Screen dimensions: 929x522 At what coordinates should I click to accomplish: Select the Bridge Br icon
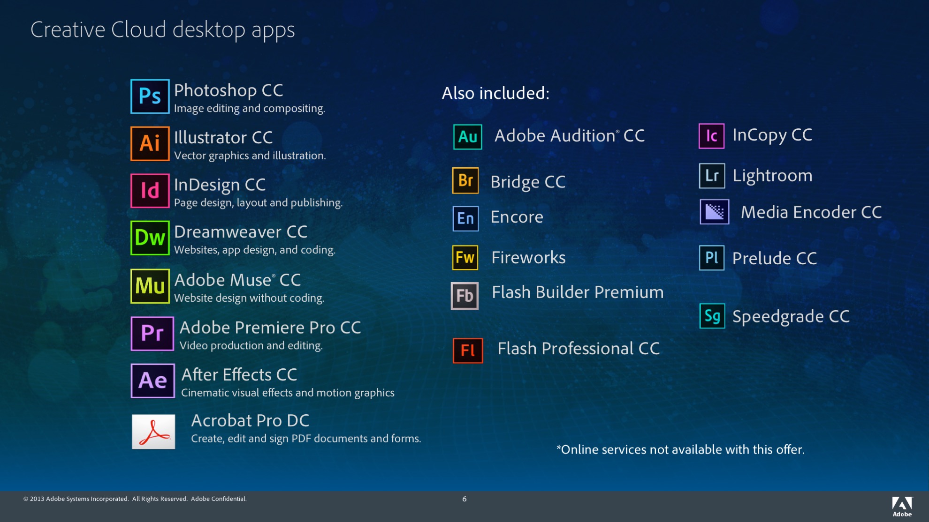(465, 180)
